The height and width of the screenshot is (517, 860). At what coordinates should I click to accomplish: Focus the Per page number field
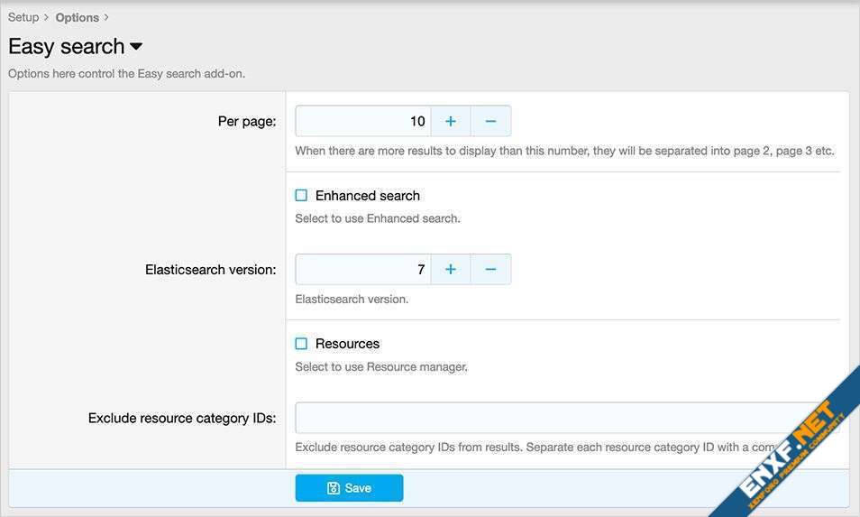pyautogui.click(x=363, y=121)
